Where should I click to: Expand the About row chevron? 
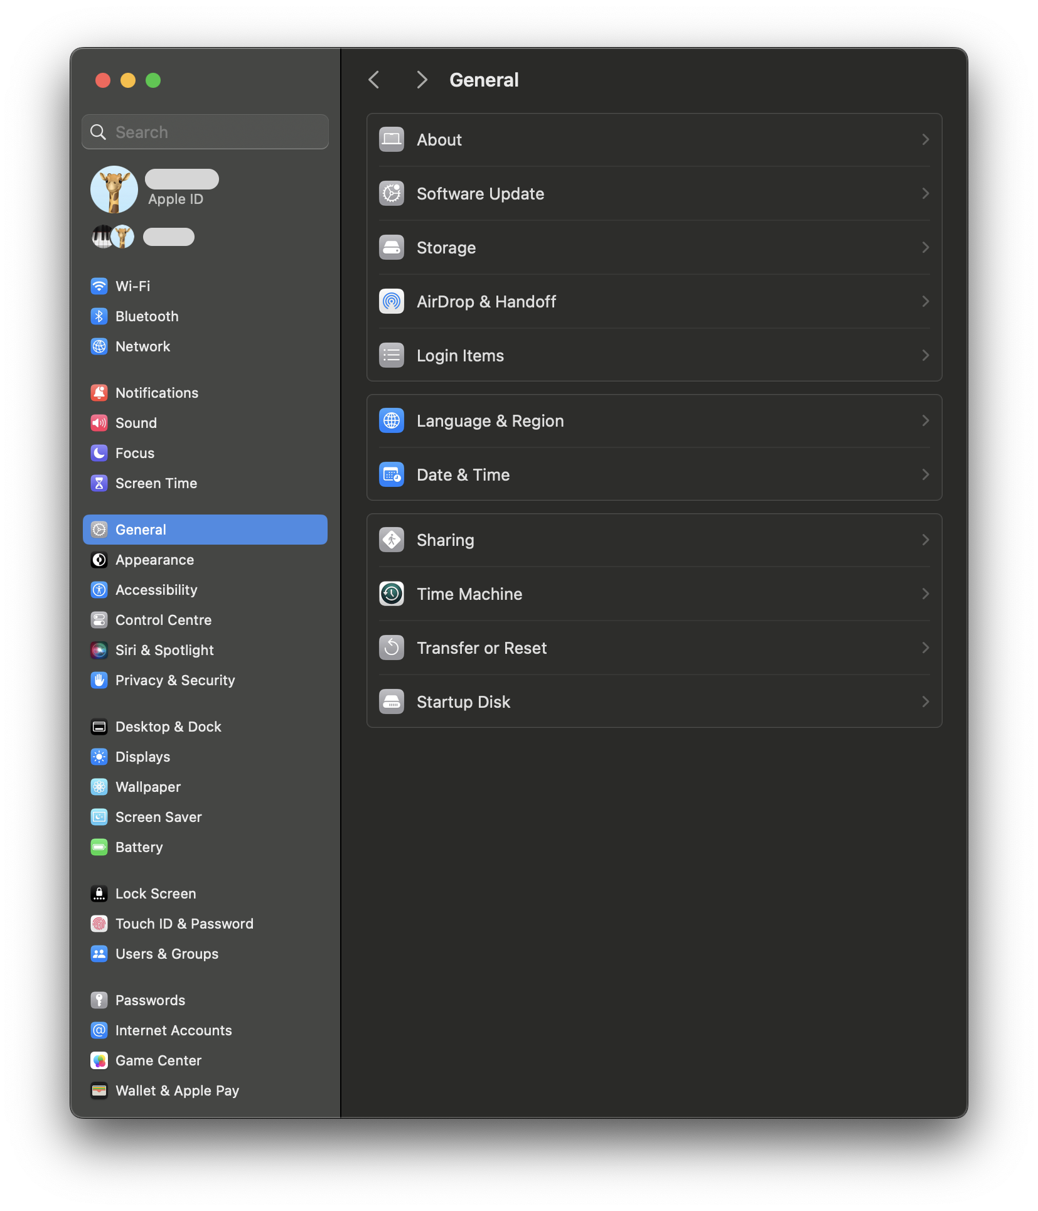925,139
